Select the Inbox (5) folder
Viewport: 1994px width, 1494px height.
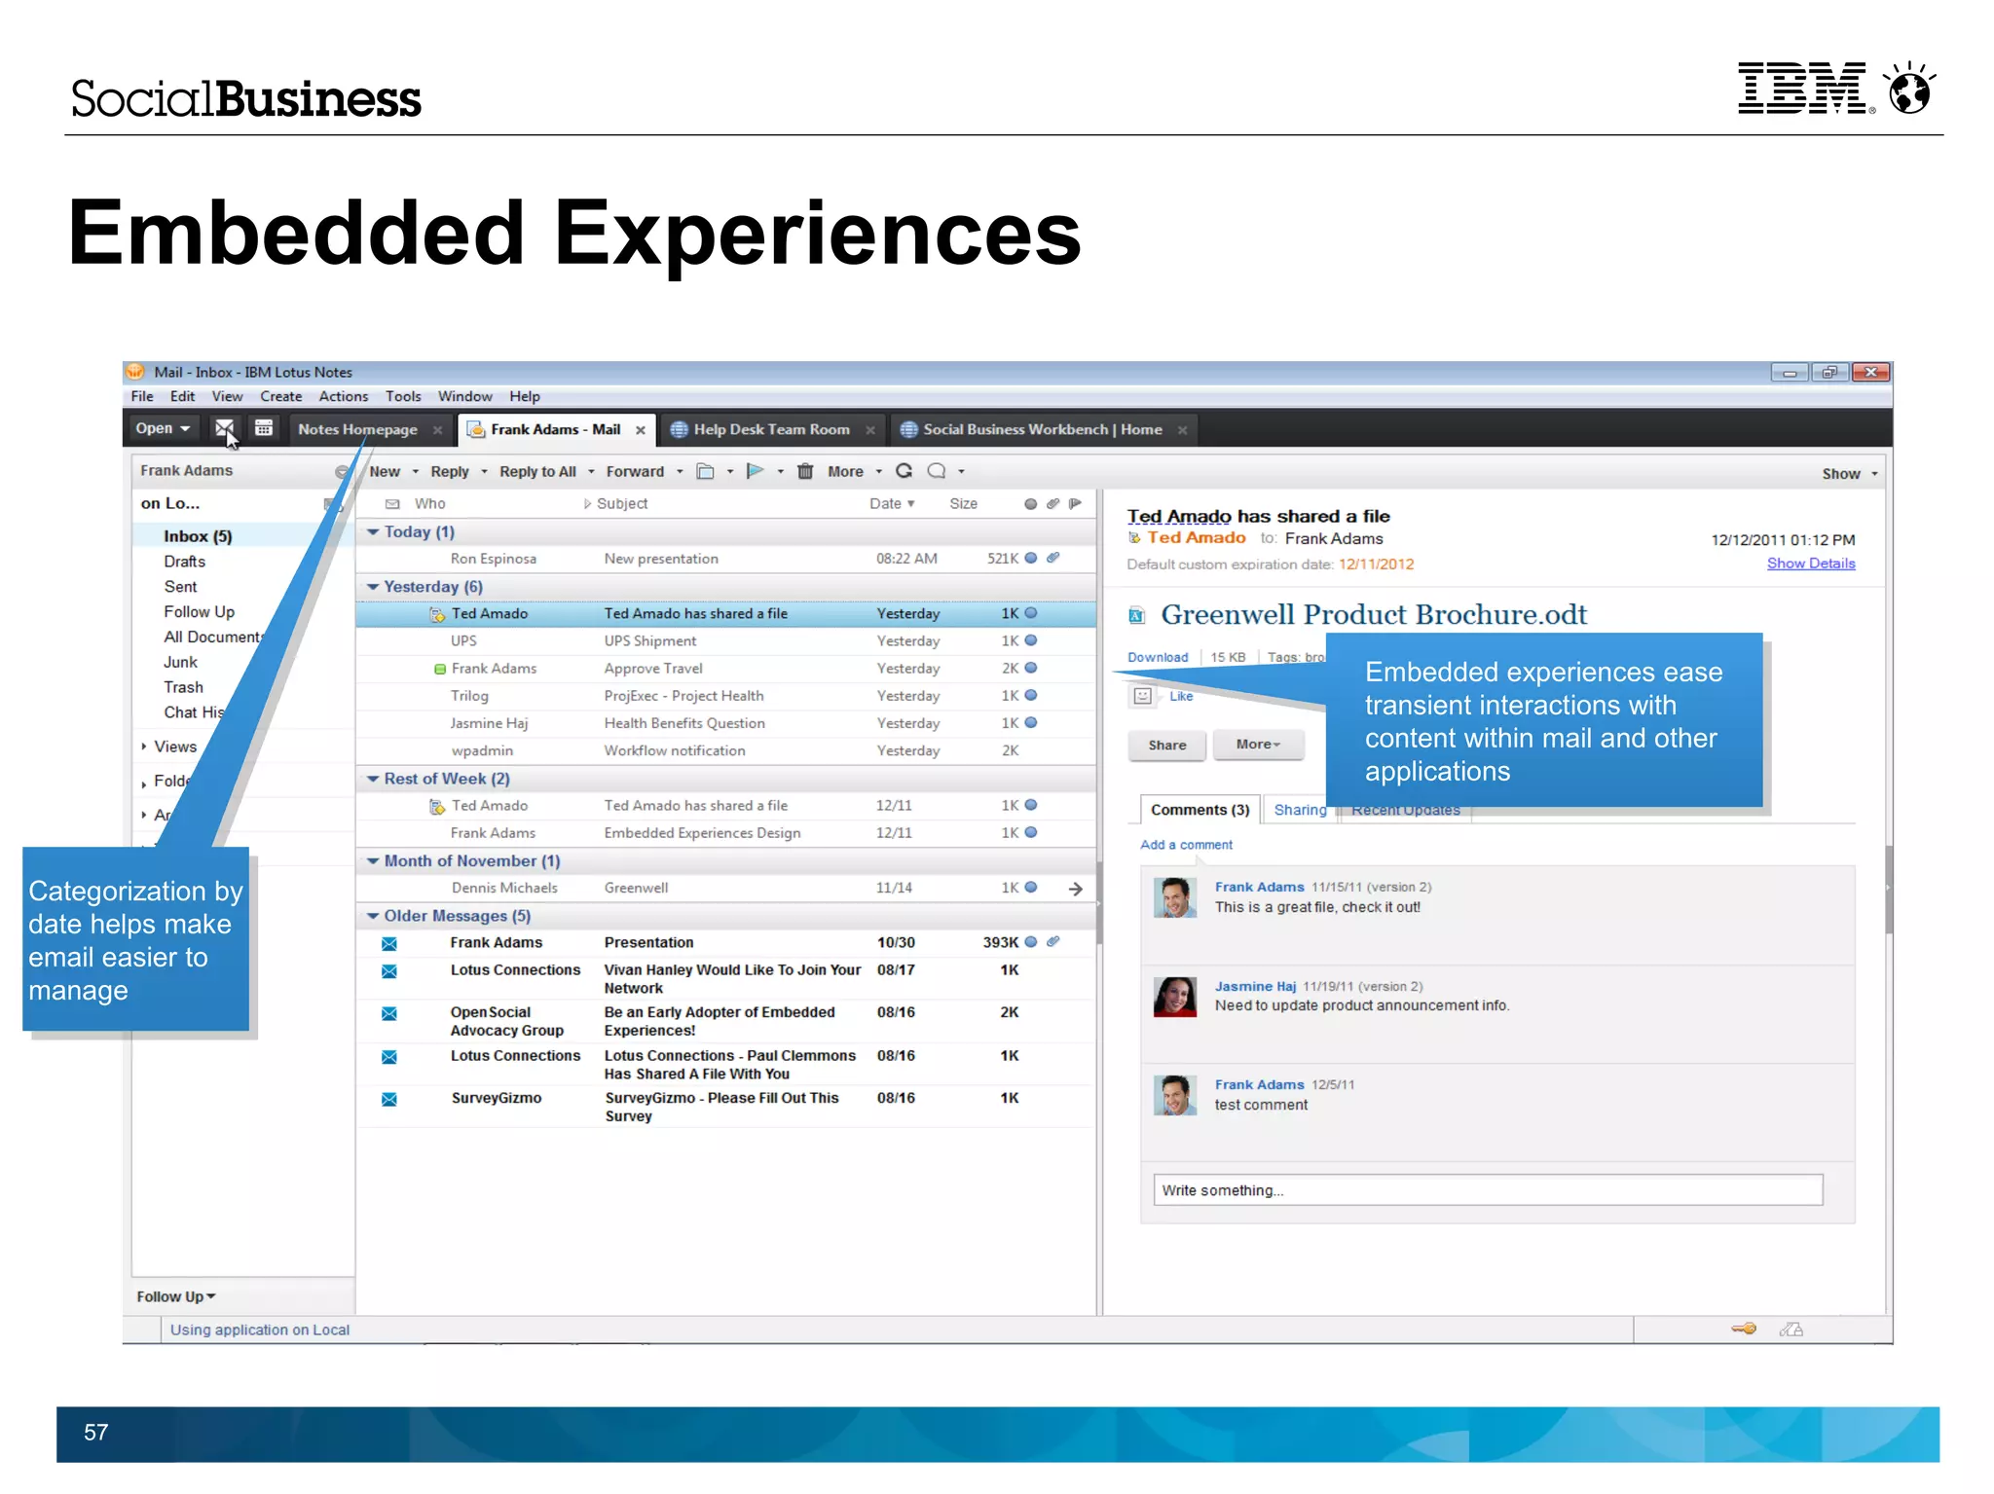tap(198, 536)
